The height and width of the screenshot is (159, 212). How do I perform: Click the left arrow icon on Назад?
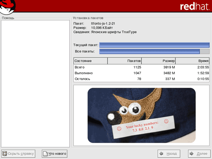161,154
